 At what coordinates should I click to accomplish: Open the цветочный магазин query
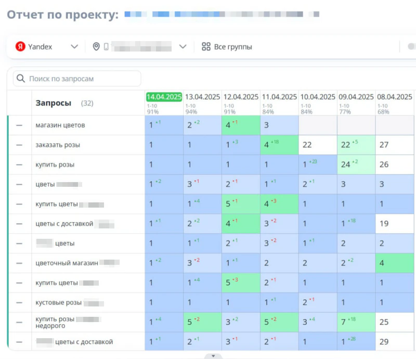tap(67, 263)
